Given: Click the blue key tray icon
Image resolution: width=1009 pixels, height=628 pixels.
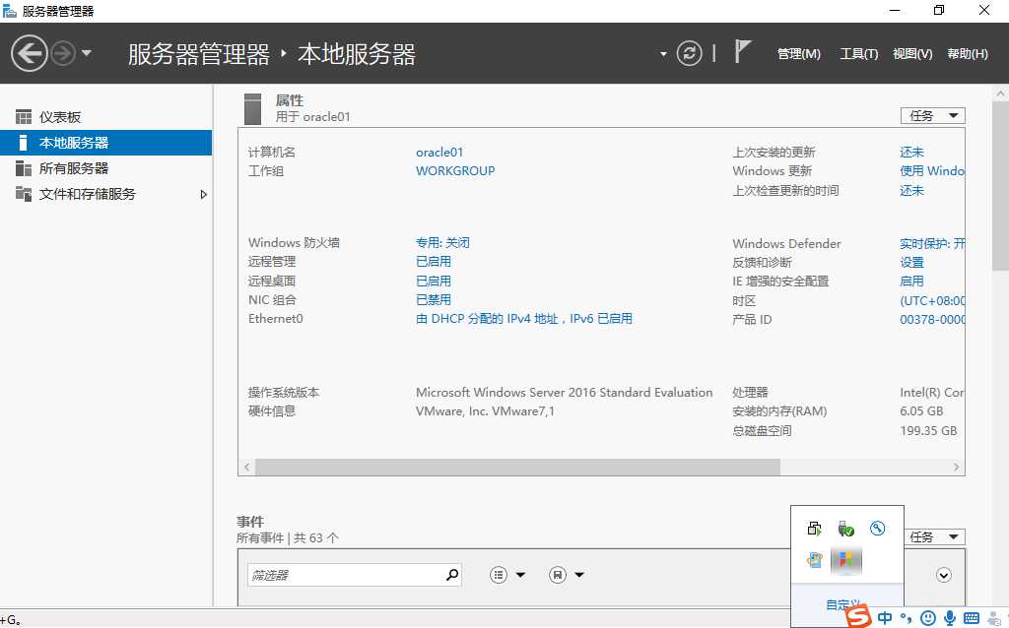Looking at the screenshot, I should tap(878, 529).
